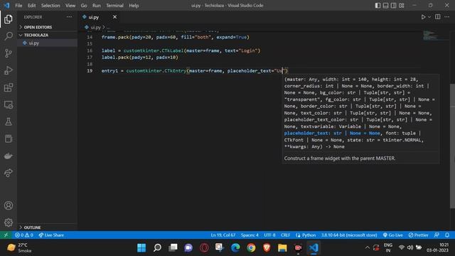Open Google Chrome from taskbar
Image resolution: width=455 pixels, height=256 pixels.
click(x=251, y=248)
